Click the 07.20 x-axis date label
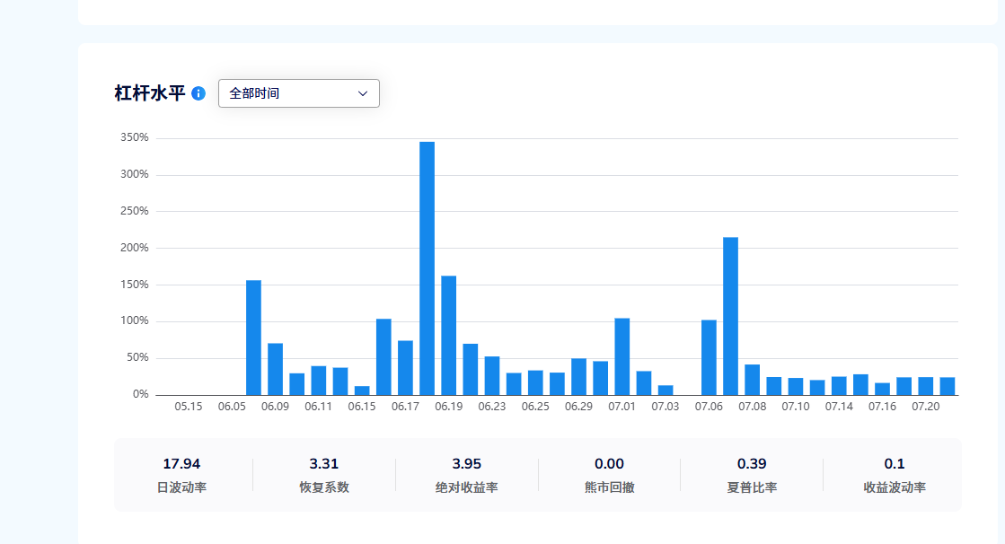Screen dimensions: 1005x544 click(x=926, y=407)
